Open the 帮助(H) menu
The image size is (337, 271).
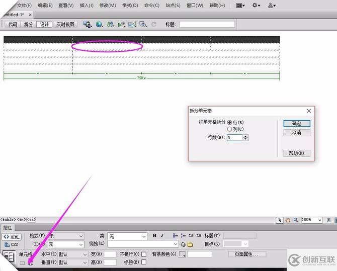tap(217, 6)
